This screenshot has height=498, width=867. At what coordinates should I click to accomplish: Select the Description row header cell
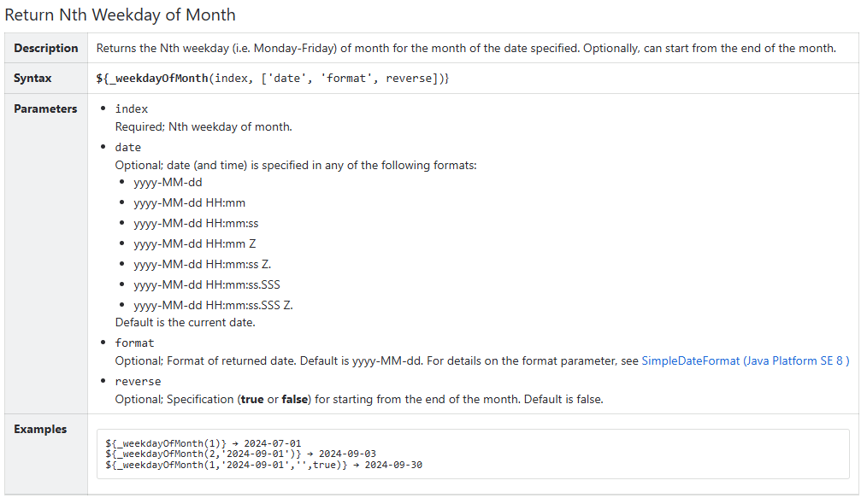click(x=46, y=48)
